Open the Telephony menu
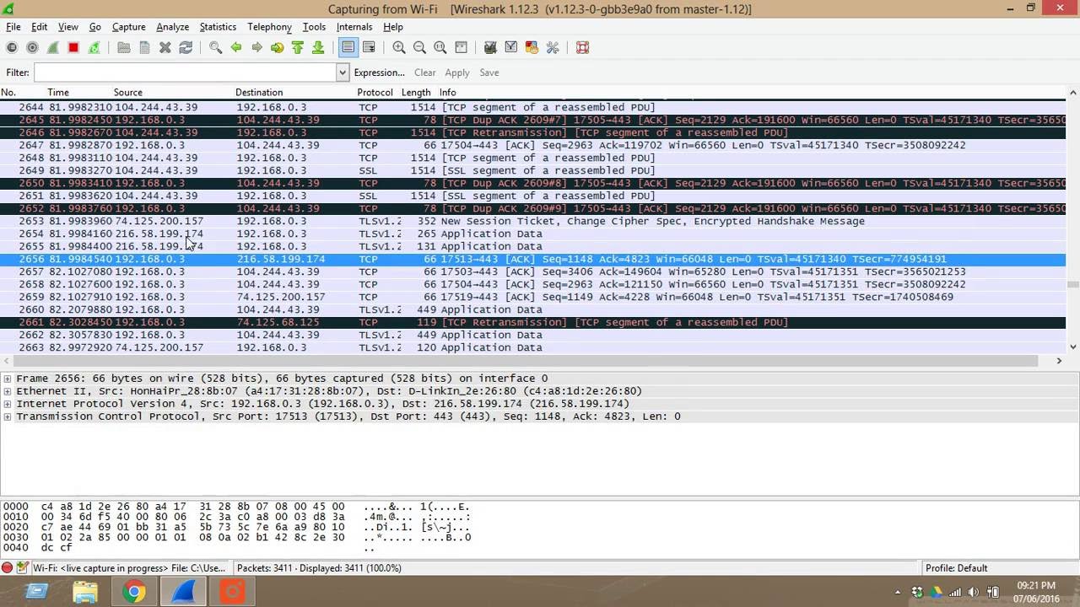 [x=269, y=27]
